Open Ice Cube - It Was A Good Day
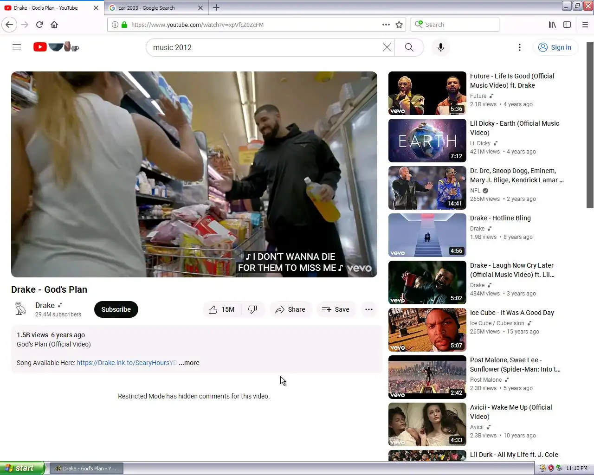594x475 pixels. tap(512, 313)
